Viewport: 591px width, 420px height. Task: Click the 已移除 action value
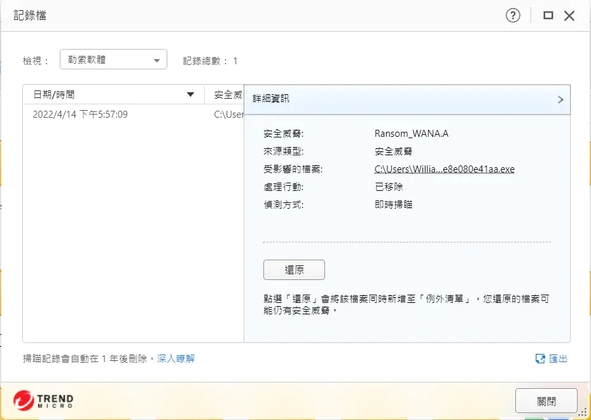[x=389, y=186]
